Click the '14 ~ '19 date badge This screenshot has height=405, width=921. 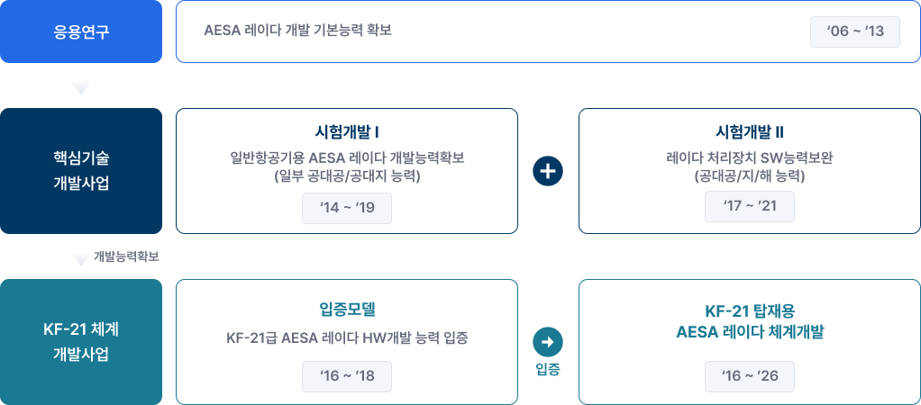pyautogui.click(x=347, y=209)
